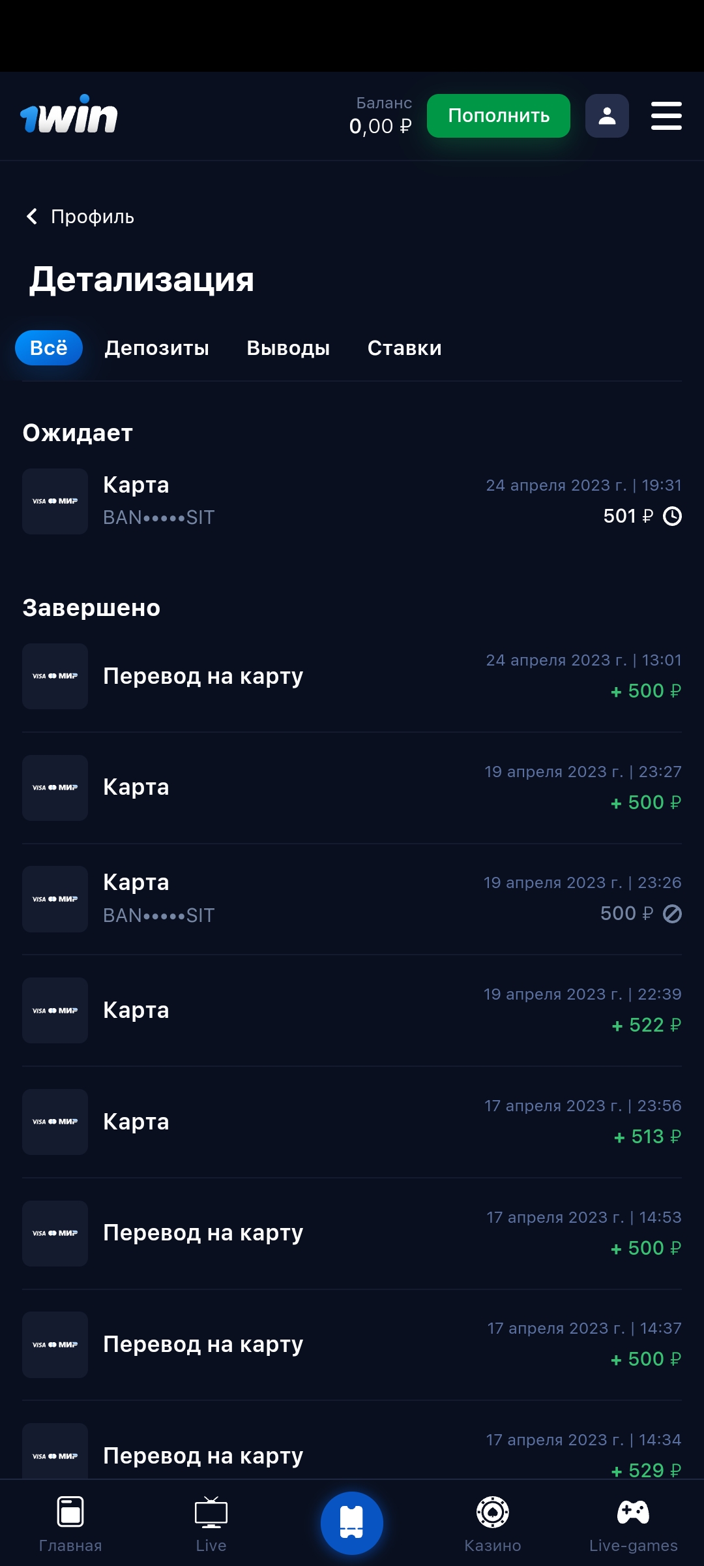Tap the cancelled icon beside 500 ₽
This screenshot has height=1566, width=704.
[x=672, y=914]
